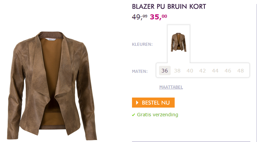Click the brand tag inside blazer collar
Viewport: 257px width, 142px height.
(x=50, y=39)
